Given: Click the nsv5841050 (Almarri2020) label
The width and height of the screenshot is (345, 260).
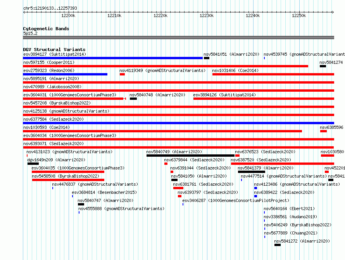Looking at the screenshot, I should click(199, 176).
